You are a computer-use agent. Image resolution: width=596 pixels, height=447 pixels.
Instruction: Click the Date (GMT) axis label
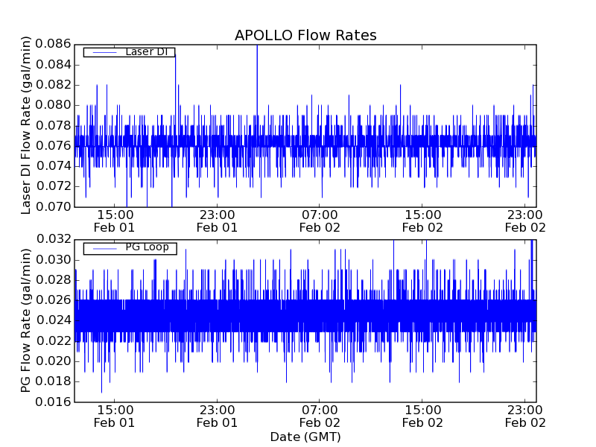[305, 437]
